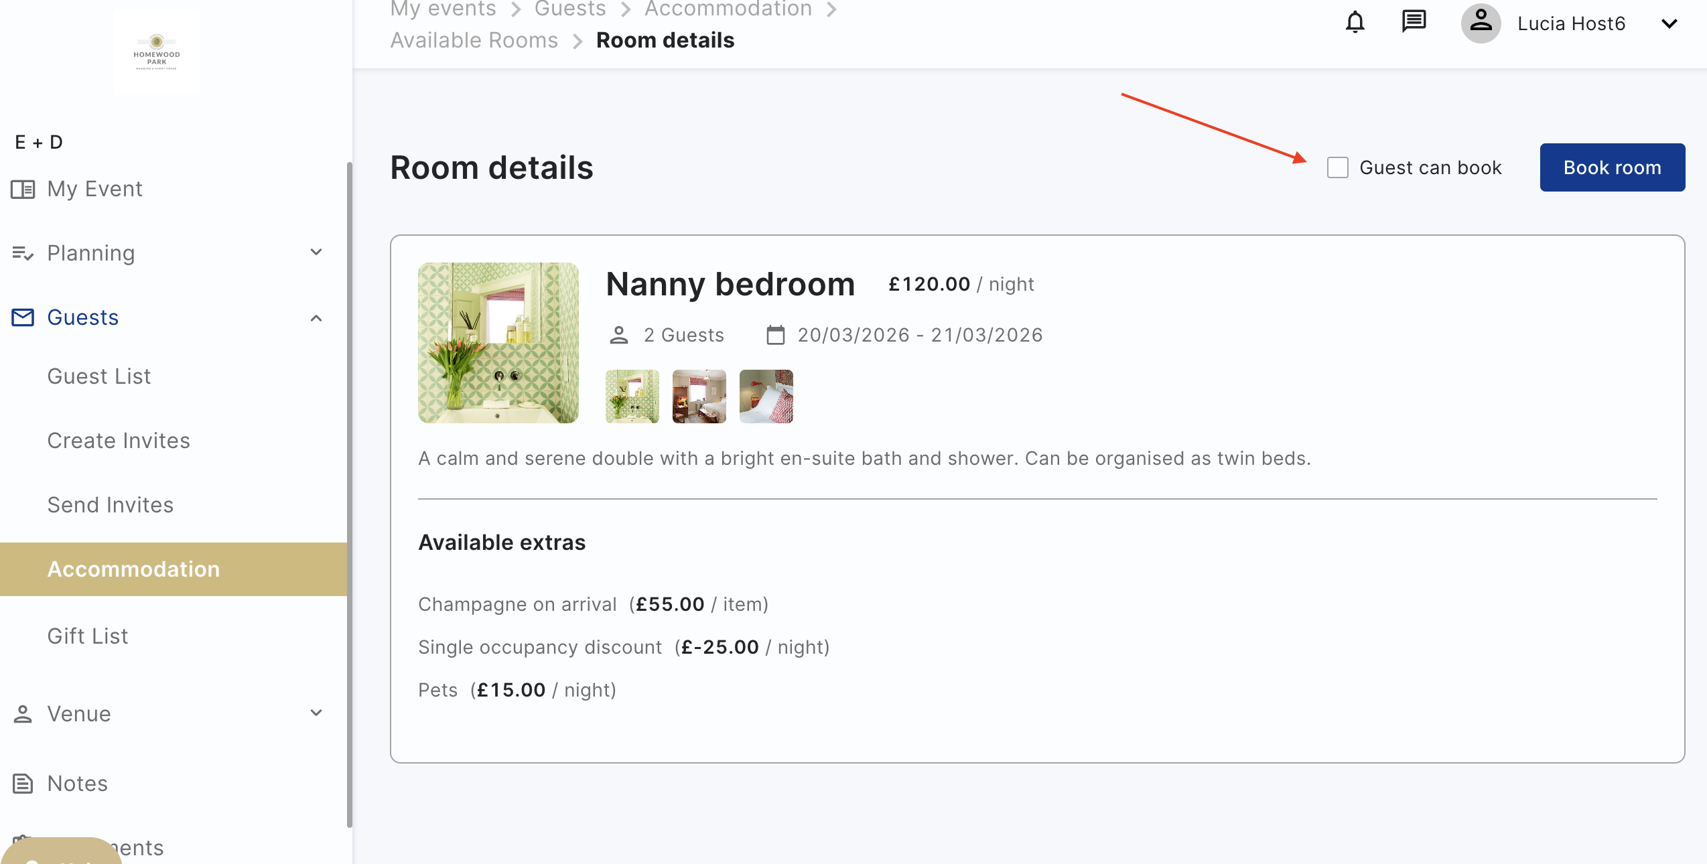Select Send Invites in the sidebar
Screen dimensions: 1707x864
[x=111, y=505]
